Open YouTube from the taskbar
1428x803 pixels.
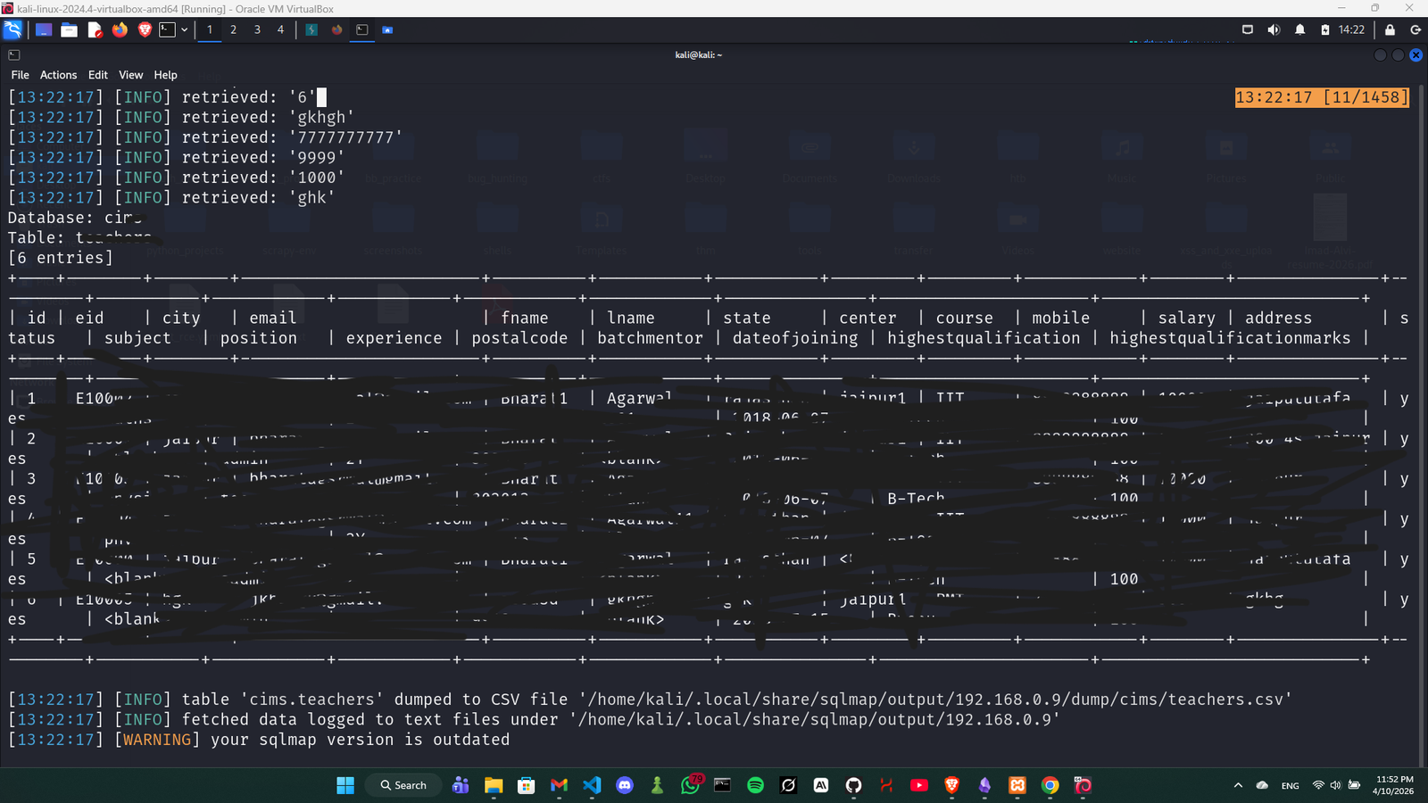(918, 785)
